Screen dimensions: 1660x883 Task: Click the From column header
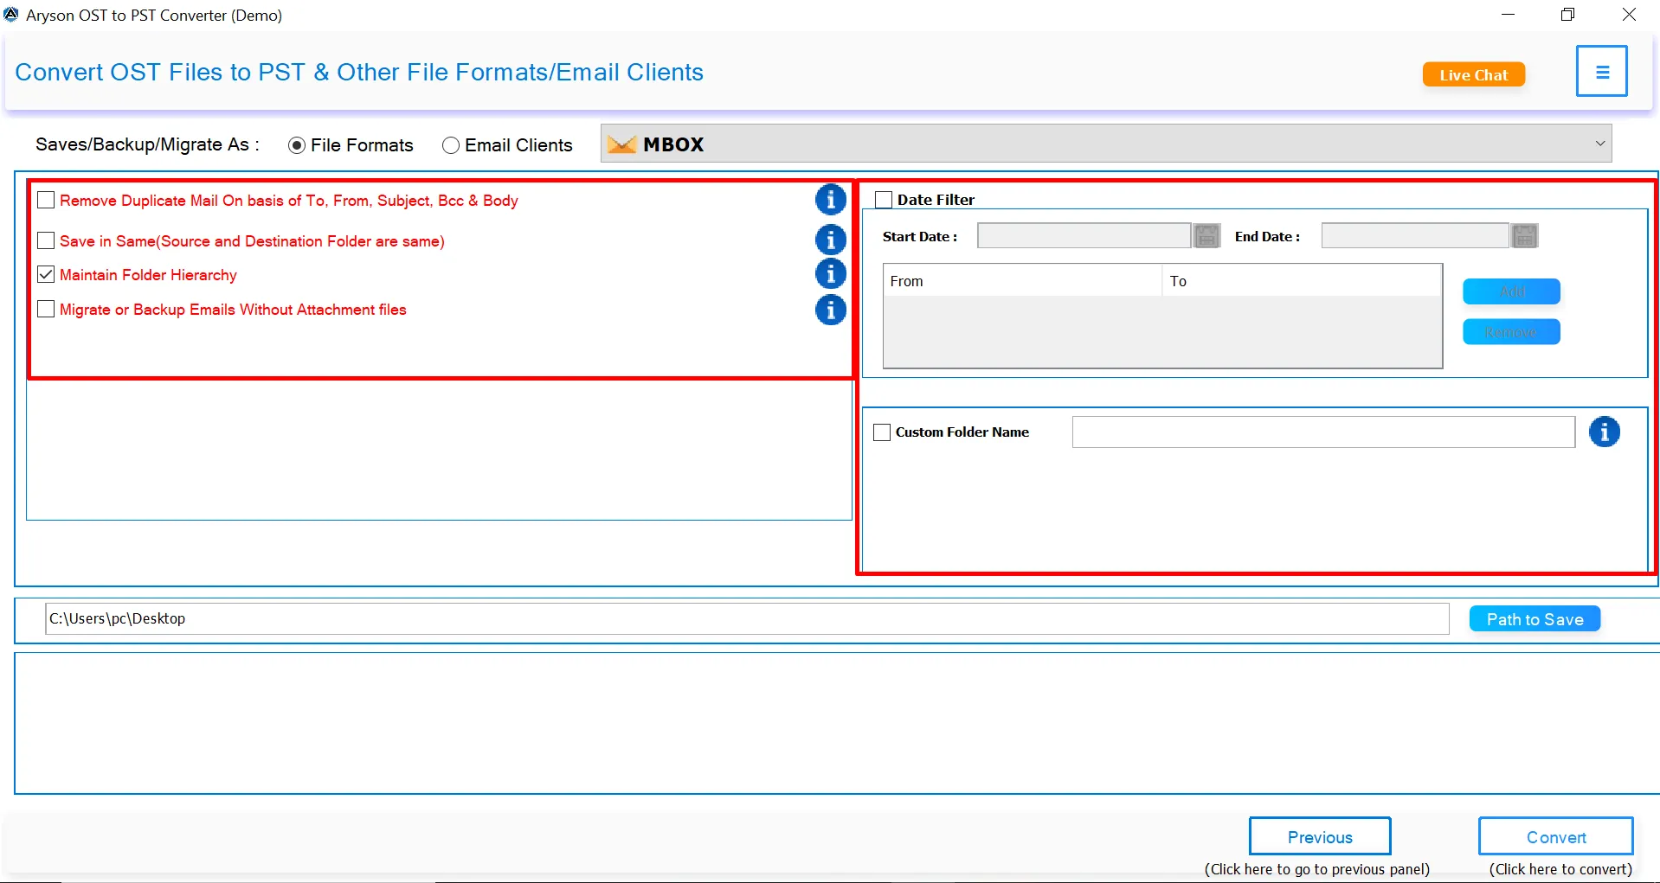click(1022, 281)
